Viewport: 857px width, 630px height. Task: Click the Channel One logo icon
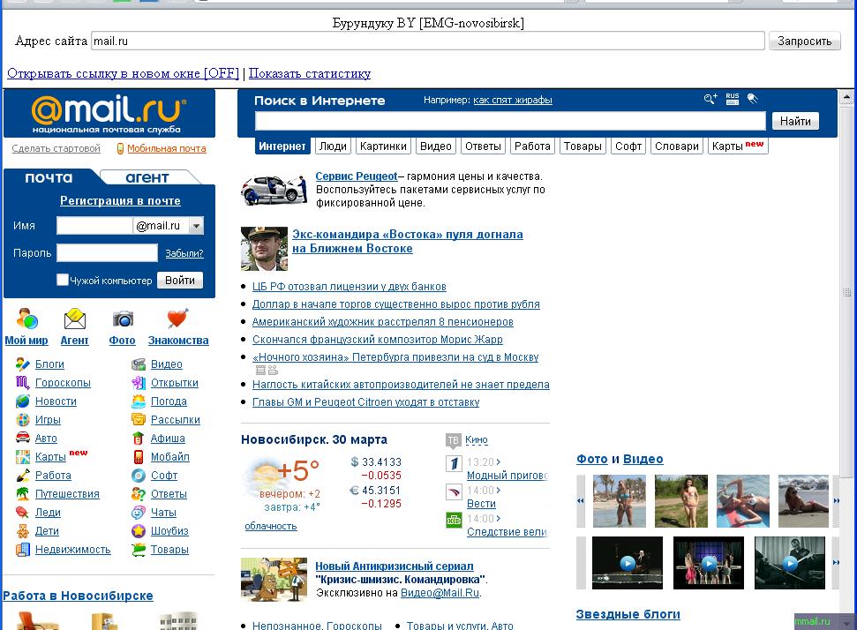[x=454, y=464]
